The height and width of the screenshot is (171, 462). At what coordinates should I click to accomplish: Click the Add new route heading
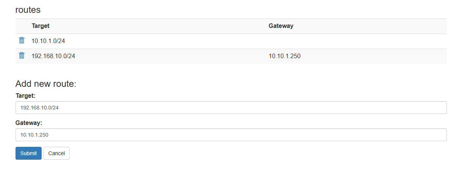pos(46,84)
